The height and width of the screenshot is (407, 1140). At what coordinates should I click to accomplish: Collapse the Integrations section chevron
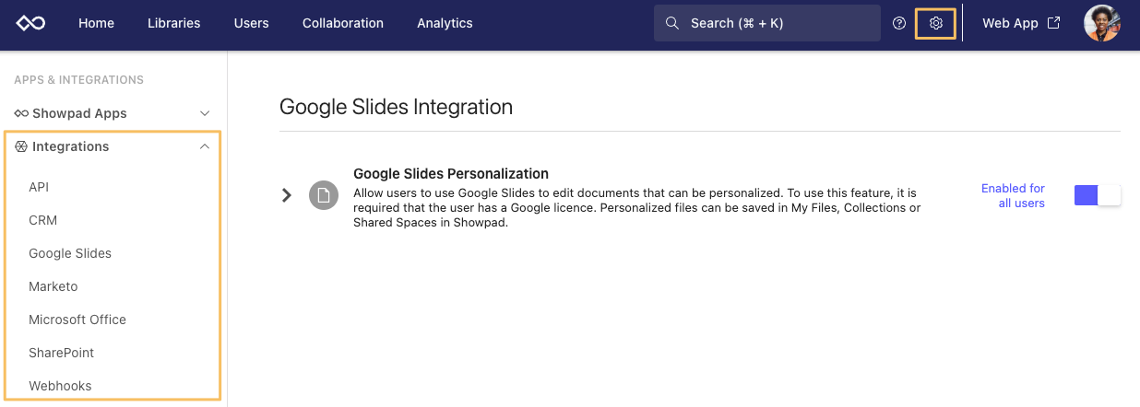coord(205,146)
